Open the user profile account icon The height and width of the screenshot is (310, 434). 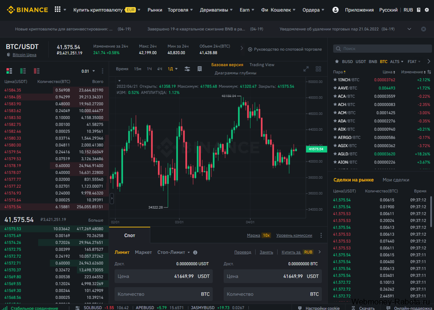pyautogui.click(x=335, y=10)
